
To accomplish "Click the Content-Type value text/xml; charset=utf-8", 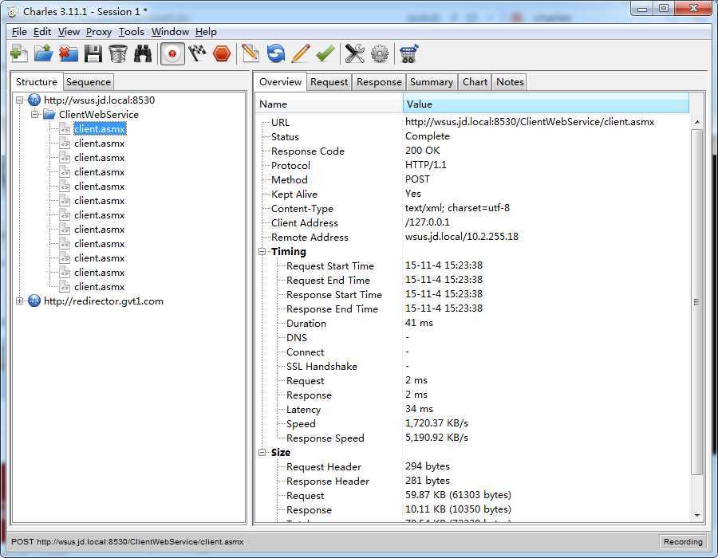I will [457, 207].
